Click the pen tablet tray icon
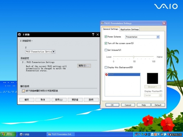This screenshot has width=183, height=137. click(136, 134)
